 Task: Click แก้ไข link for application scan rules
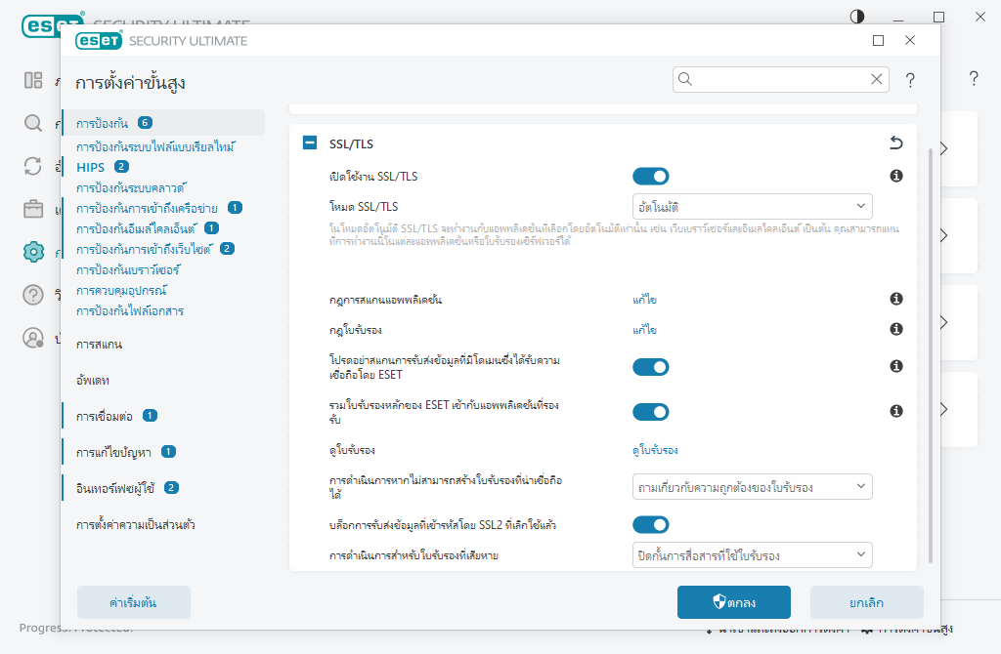tap(645, 299)
